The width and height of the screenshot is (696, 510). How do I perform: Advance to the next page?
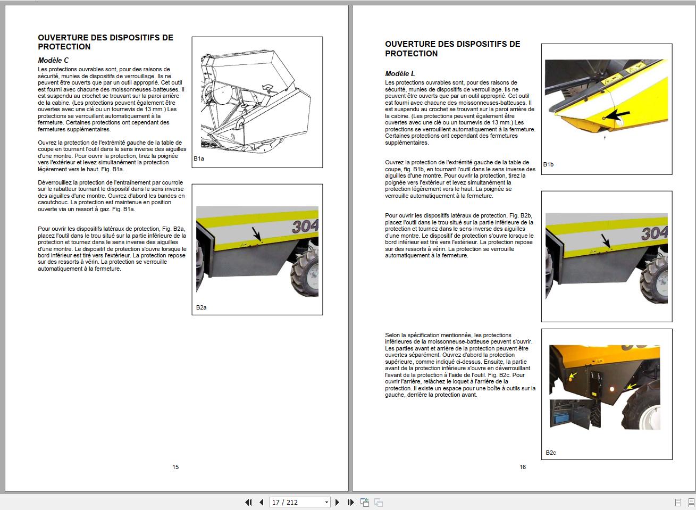337,502
